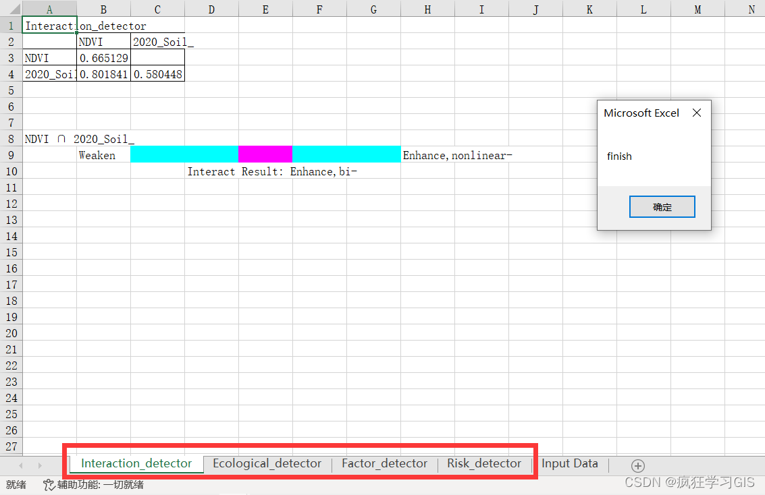Select column B header
765x495 pixels.
click(x=103, y=9)
